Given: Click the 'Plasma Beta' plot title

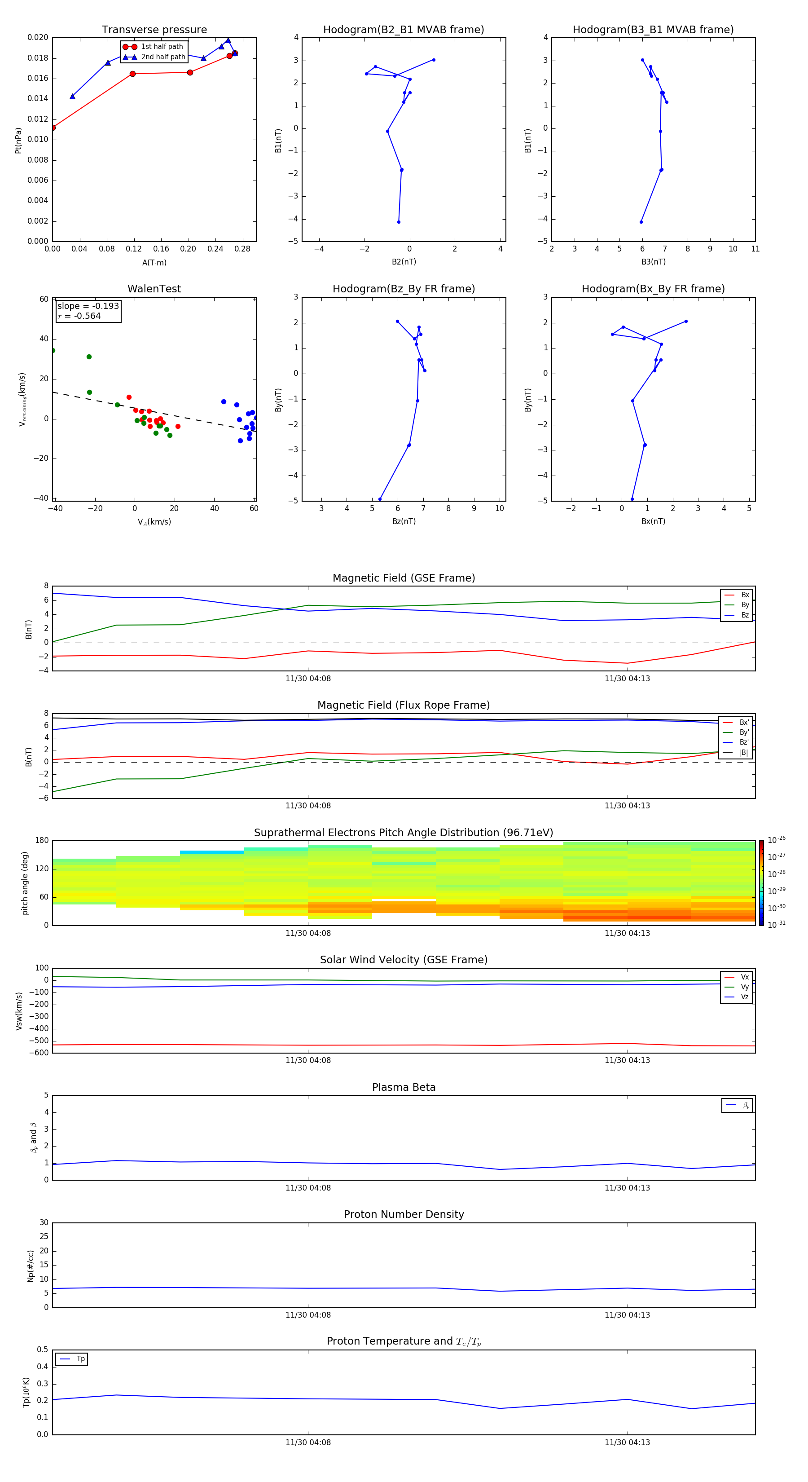Looking at the screenshot, I should (404, 1088).
